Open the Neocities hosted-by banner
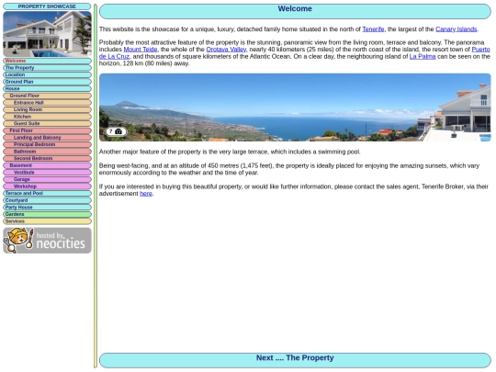The image size is (496, 372). tap(47, 241)
